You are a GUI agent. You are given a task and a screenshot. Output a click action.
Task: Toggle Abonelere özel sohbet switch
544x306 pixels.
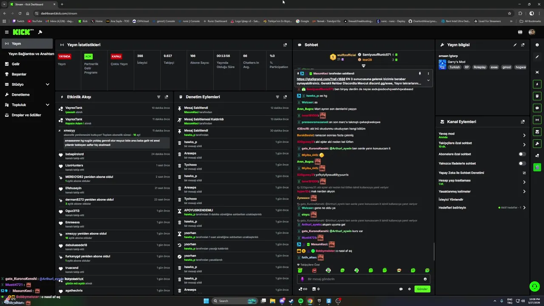(522, 154)
